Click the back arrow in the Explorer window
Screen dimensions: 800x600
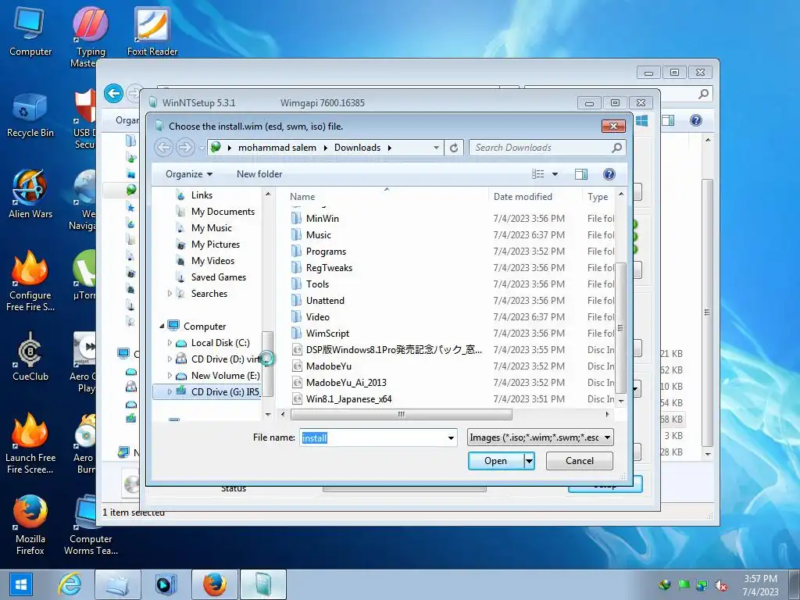(x=113, y=94)
